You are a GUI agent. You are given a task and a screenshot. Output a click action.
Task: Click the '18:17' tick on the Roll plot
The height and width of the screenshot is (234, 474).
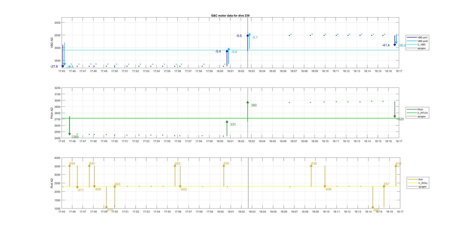(400, 212)
